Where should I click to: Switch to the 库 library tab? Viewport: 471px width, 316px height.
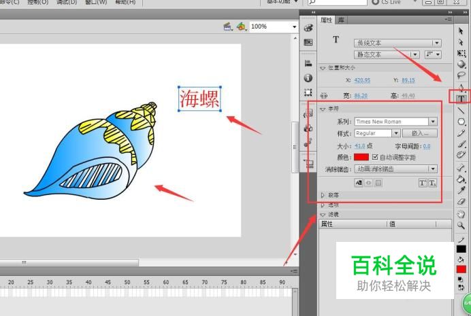click(x=341, y=20)
